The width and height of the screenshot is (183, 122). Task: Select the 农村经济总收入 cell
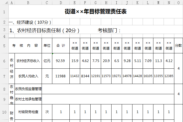tap(28, 61)
